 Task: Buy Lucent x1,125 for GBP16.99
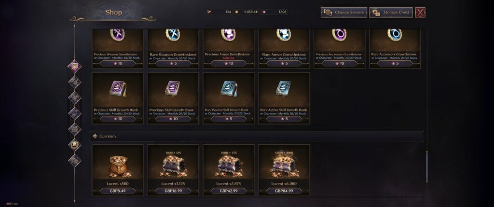(173, 191)
